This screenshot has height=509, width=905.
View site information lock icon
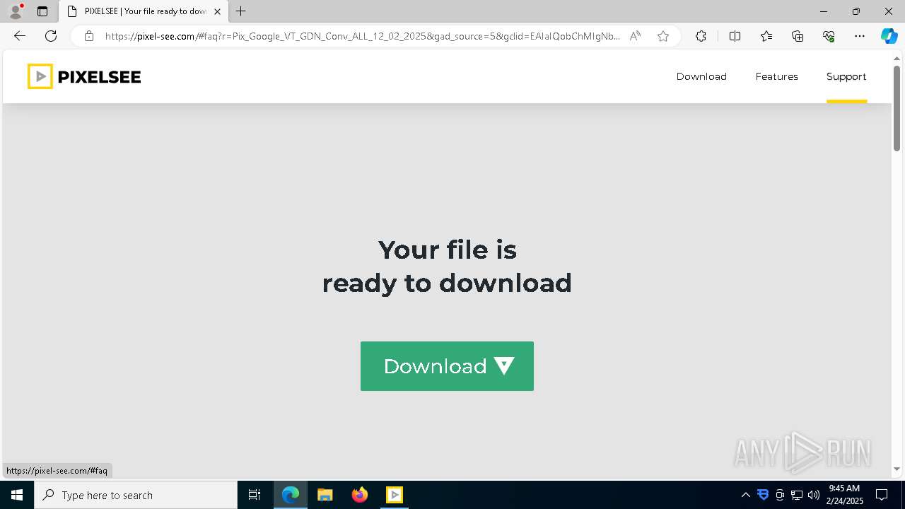88,36
